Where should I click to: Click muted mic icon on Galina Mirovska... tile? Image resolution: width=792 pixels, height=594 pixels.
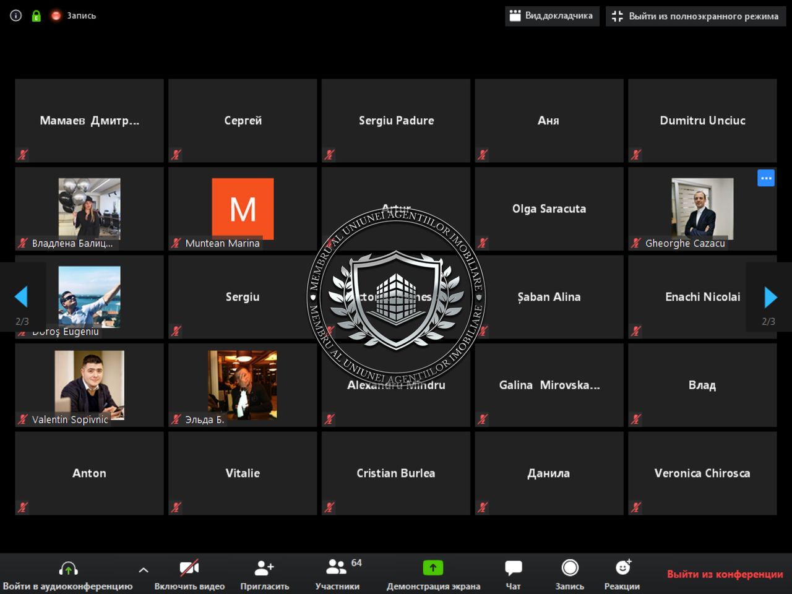483,419
